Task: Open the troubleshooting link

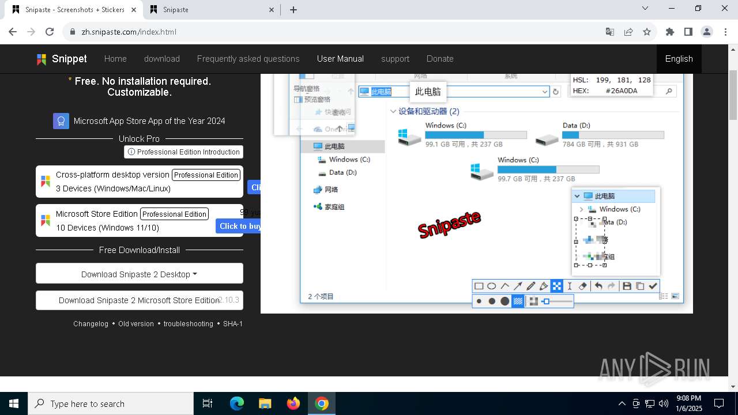Action: [189, 324]
